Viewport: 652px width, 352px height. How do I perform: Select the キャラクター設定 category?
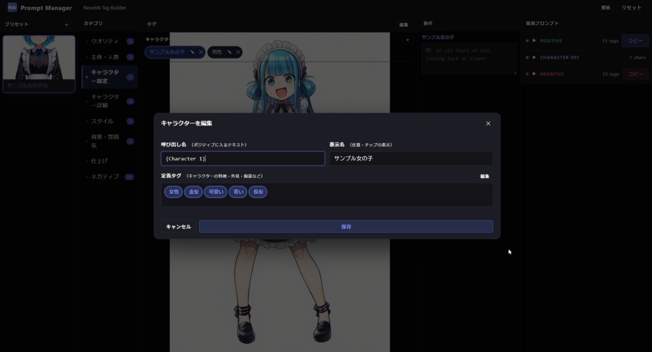[x=110, y=77]
